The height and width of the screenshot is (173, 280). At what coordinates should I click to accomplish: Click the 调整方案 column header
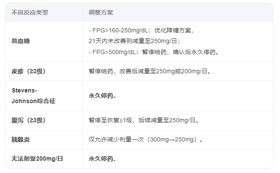pyautogui.click(x=101, y=12)
